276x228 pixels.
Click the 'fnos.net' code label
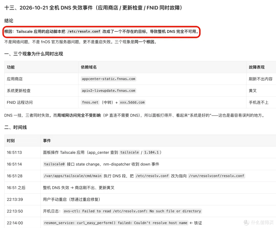tap(90, 102)
